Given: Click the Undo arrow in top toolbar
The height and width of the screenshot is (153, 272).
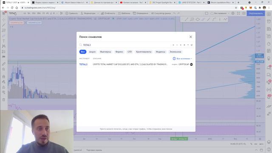Looking at the screenshot, I should [174, 13].
